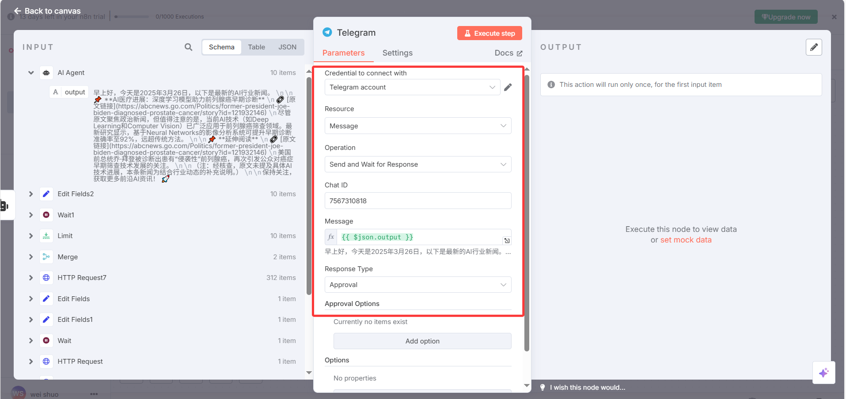Open the Resource dropdown set to Message
Image resolution: width=846 pixels, height=399 pixels.
(x=418, y=126)
